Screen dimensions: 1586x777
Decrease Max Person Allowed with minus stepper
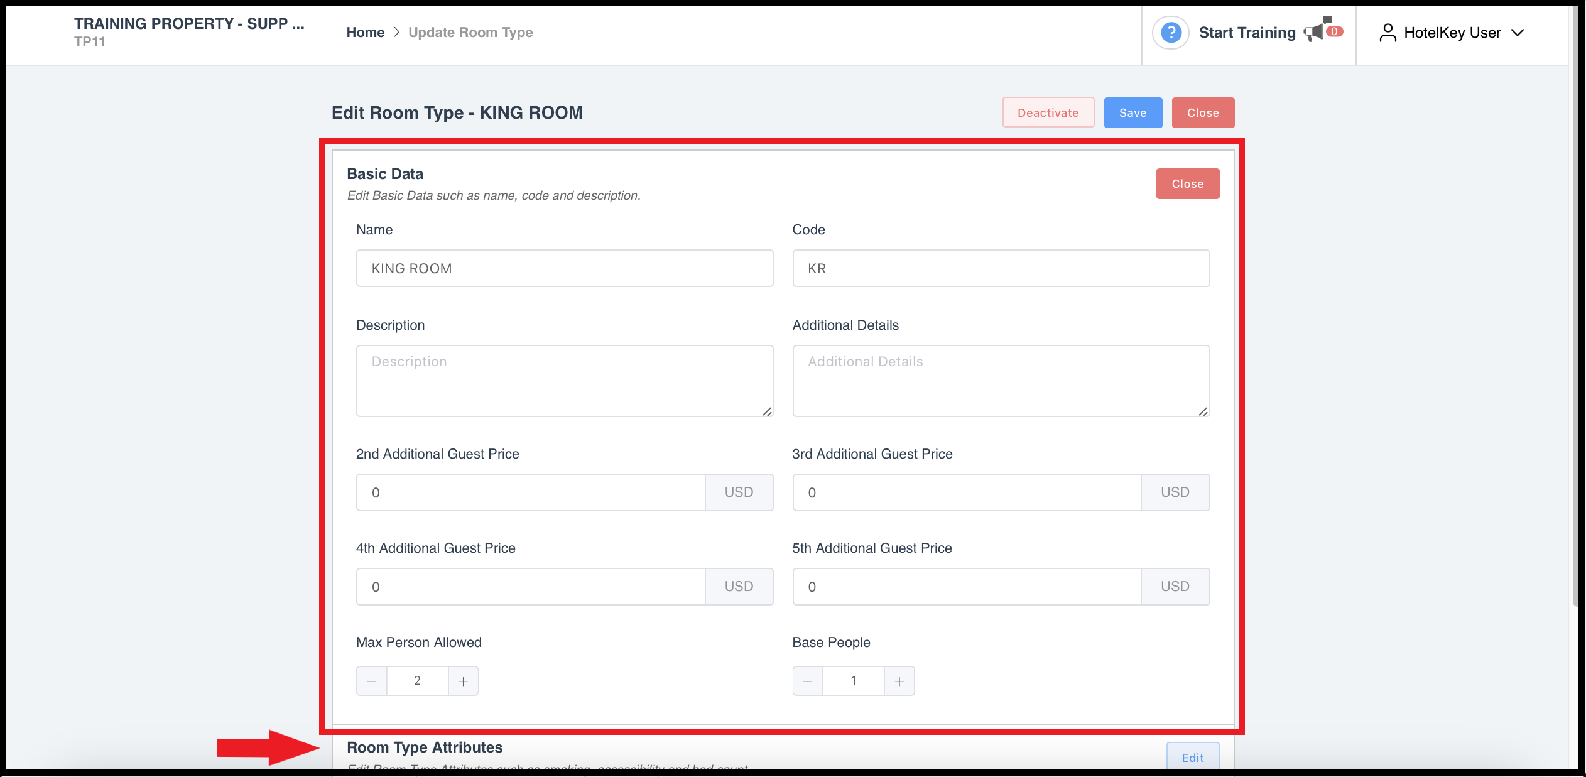(371, 681)
